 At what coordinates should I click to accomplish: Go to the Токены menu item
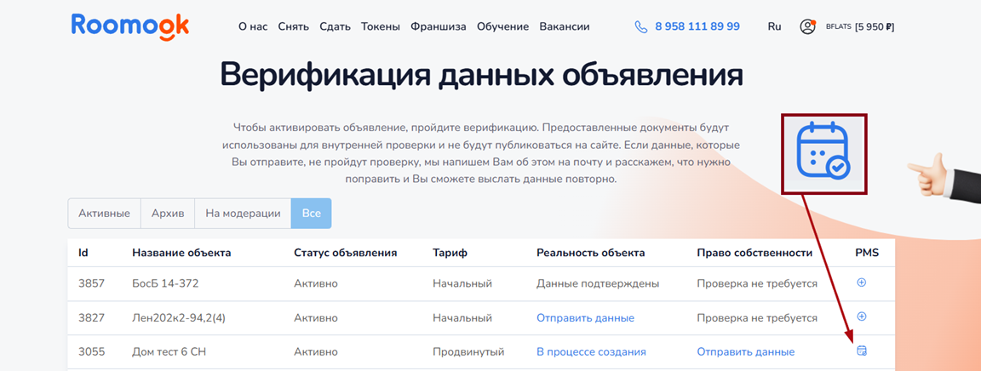pyautogui.click(x=381, y=26)
